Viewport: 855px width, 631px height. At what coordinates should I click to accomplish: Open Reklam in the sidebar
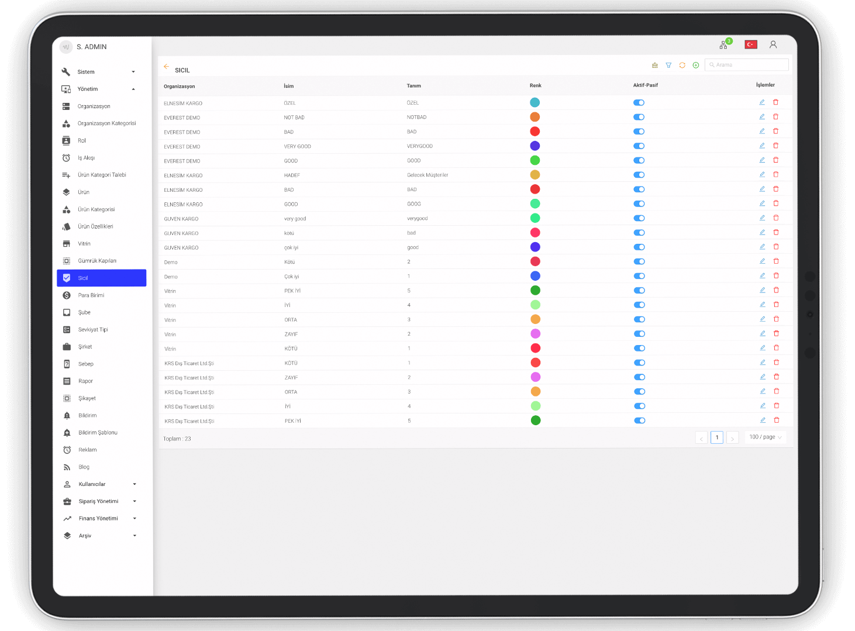[101, 450]
